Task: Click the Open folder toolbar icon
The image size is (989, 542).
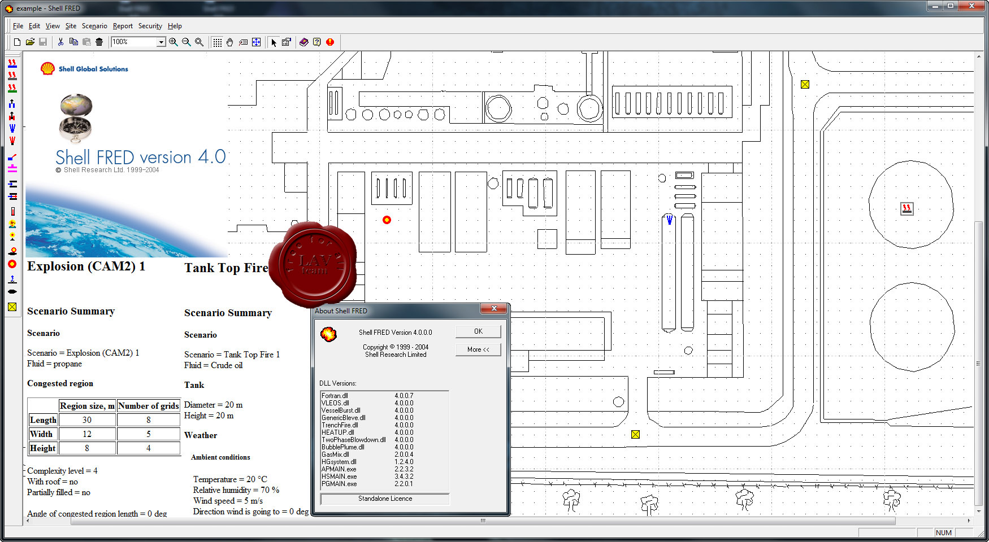Action: point(30,42)
